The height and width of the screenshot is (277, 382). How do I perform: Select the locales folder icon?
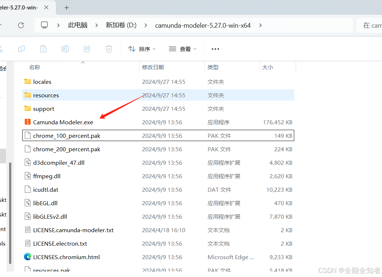(x=28, y=81)
